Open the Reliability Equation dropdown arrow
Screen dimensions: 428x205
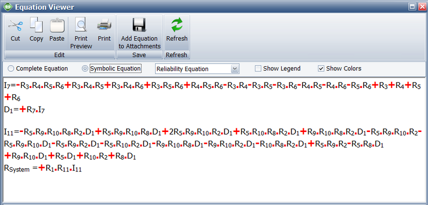point(235,69)
